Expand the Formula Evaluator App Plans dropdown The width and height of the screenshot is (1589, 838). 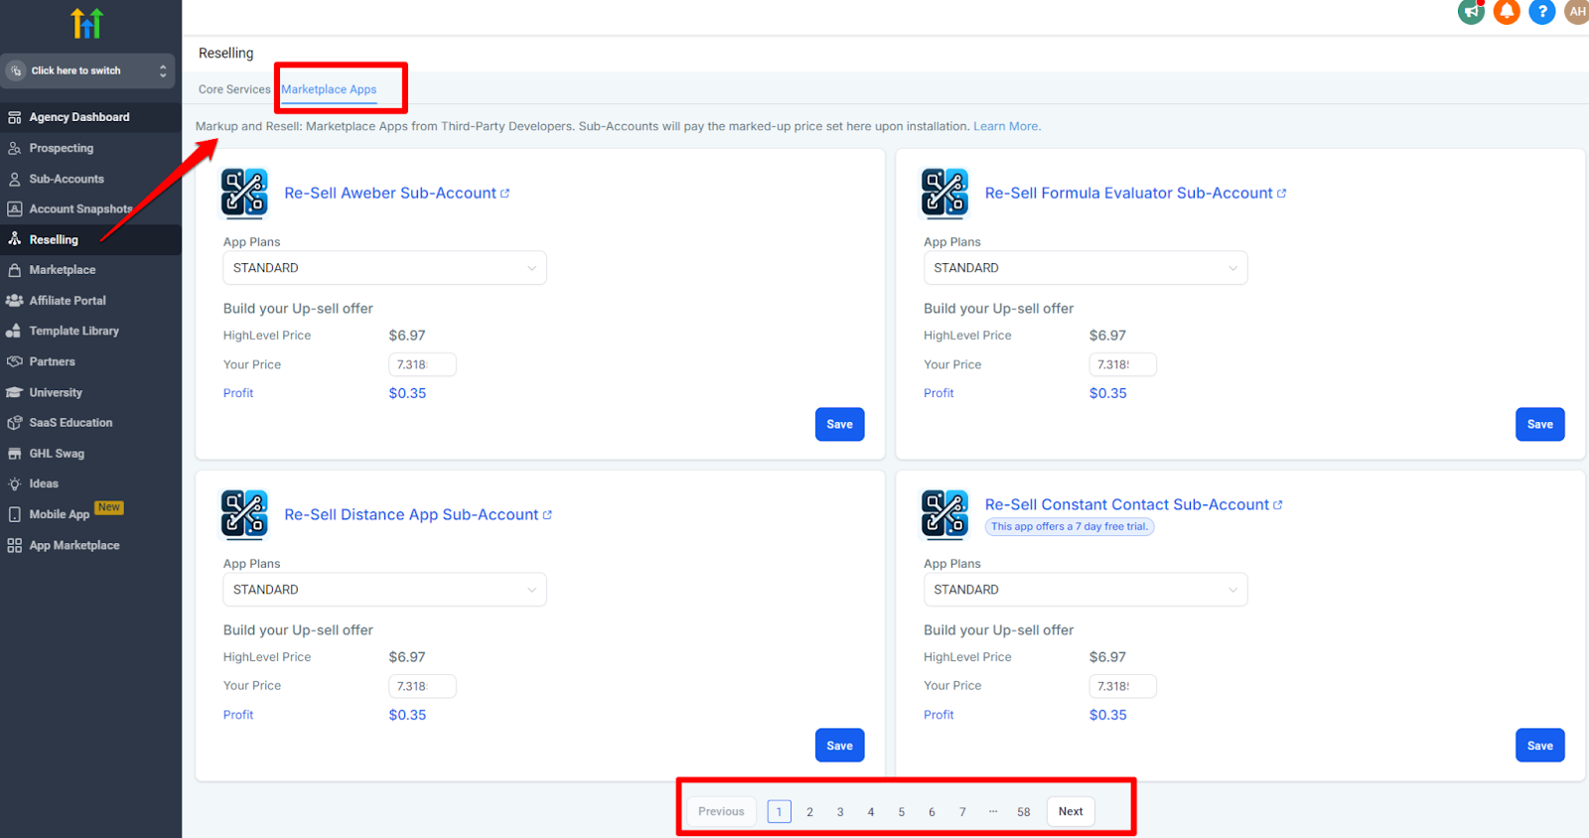(1084, 268)
